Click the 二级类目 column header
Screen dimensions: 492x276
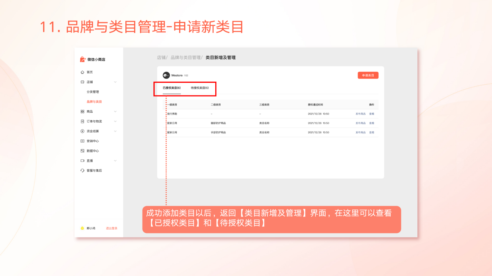click(x=216, y=105)
